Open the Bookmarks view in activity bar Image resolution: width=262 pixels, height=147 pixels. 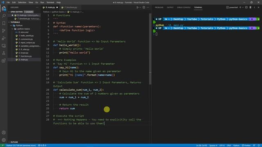pos(4,23)
